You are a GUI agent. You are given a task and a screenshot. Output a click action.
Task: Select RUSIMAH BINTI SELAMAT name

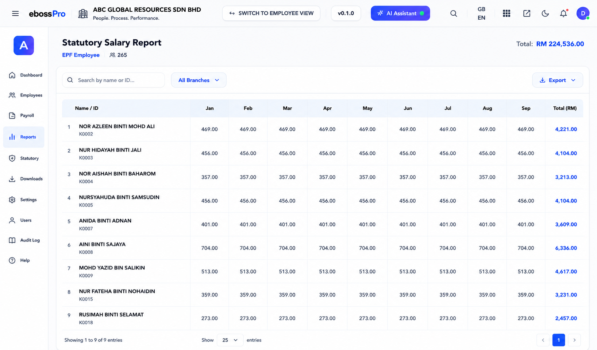tap(111, 315)
